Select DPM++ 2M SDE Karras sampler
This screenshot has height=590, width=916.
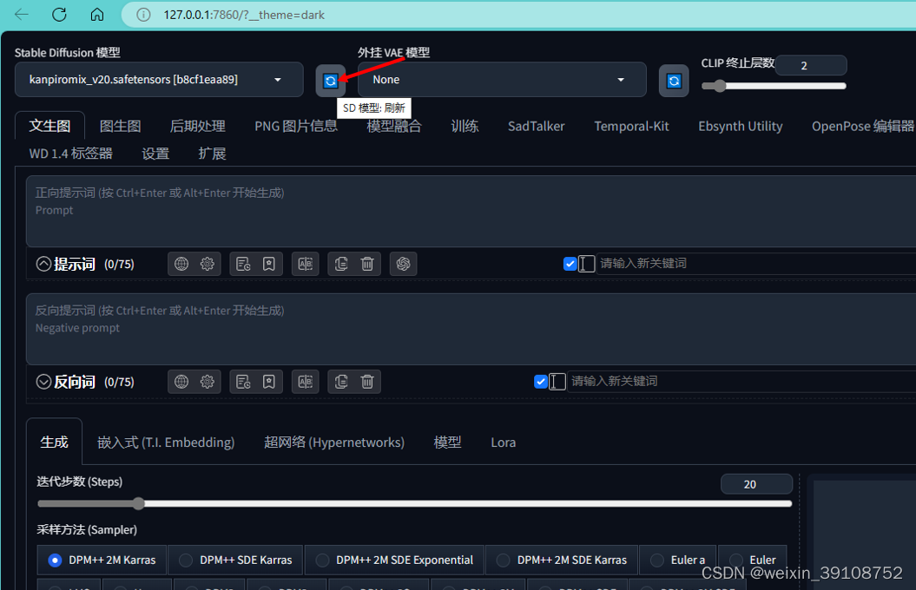pyautogui.click(x=562, y=560)
